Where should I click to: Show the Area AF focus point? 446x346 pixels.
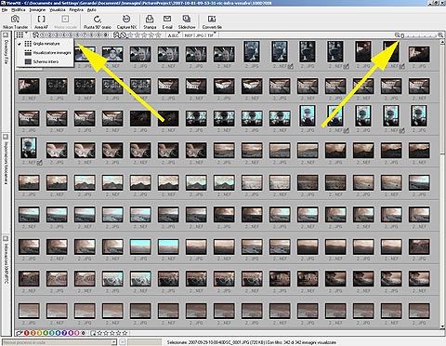(x=41, y=22)
